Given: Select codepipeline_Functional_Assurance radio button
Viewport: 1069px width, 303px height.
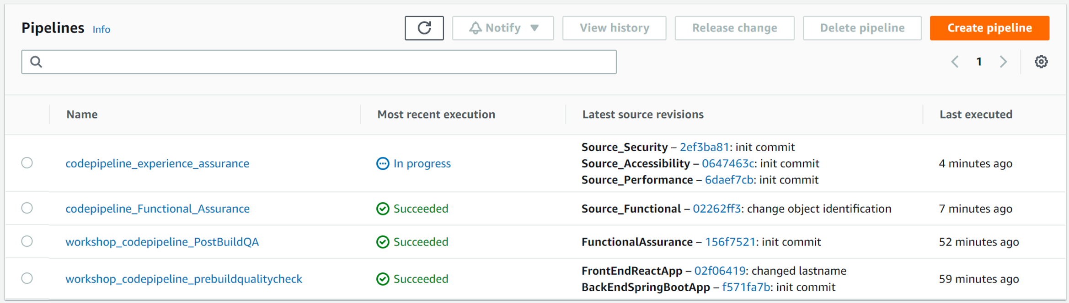Looking at the screenshot, I should 27,208.
